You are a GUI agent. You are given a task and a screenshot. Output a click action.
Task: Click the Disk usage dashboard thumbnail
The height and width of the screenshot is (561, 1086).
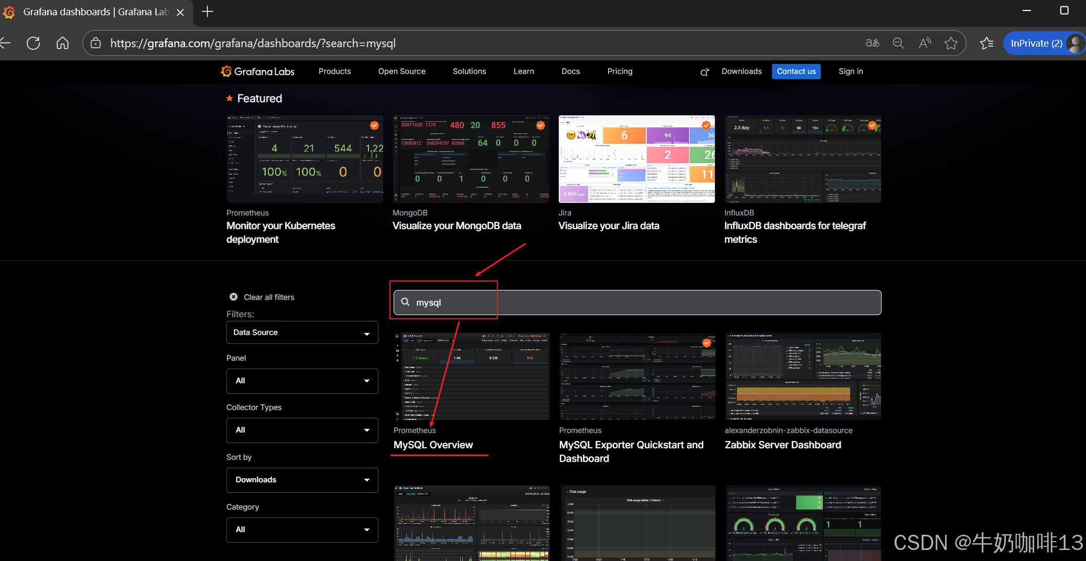pyautogui.click(x=638, y=523)
